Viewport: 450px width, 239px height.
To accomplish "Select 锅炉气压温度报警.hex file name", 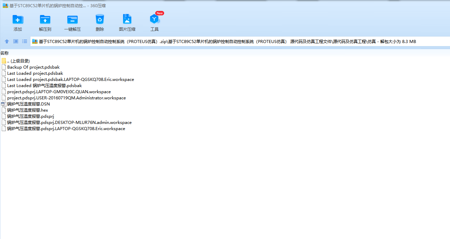I will click(x=28, y=110).
